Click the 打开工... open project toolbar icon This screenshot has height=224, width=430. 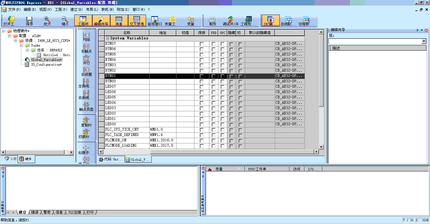pos(11,21)
